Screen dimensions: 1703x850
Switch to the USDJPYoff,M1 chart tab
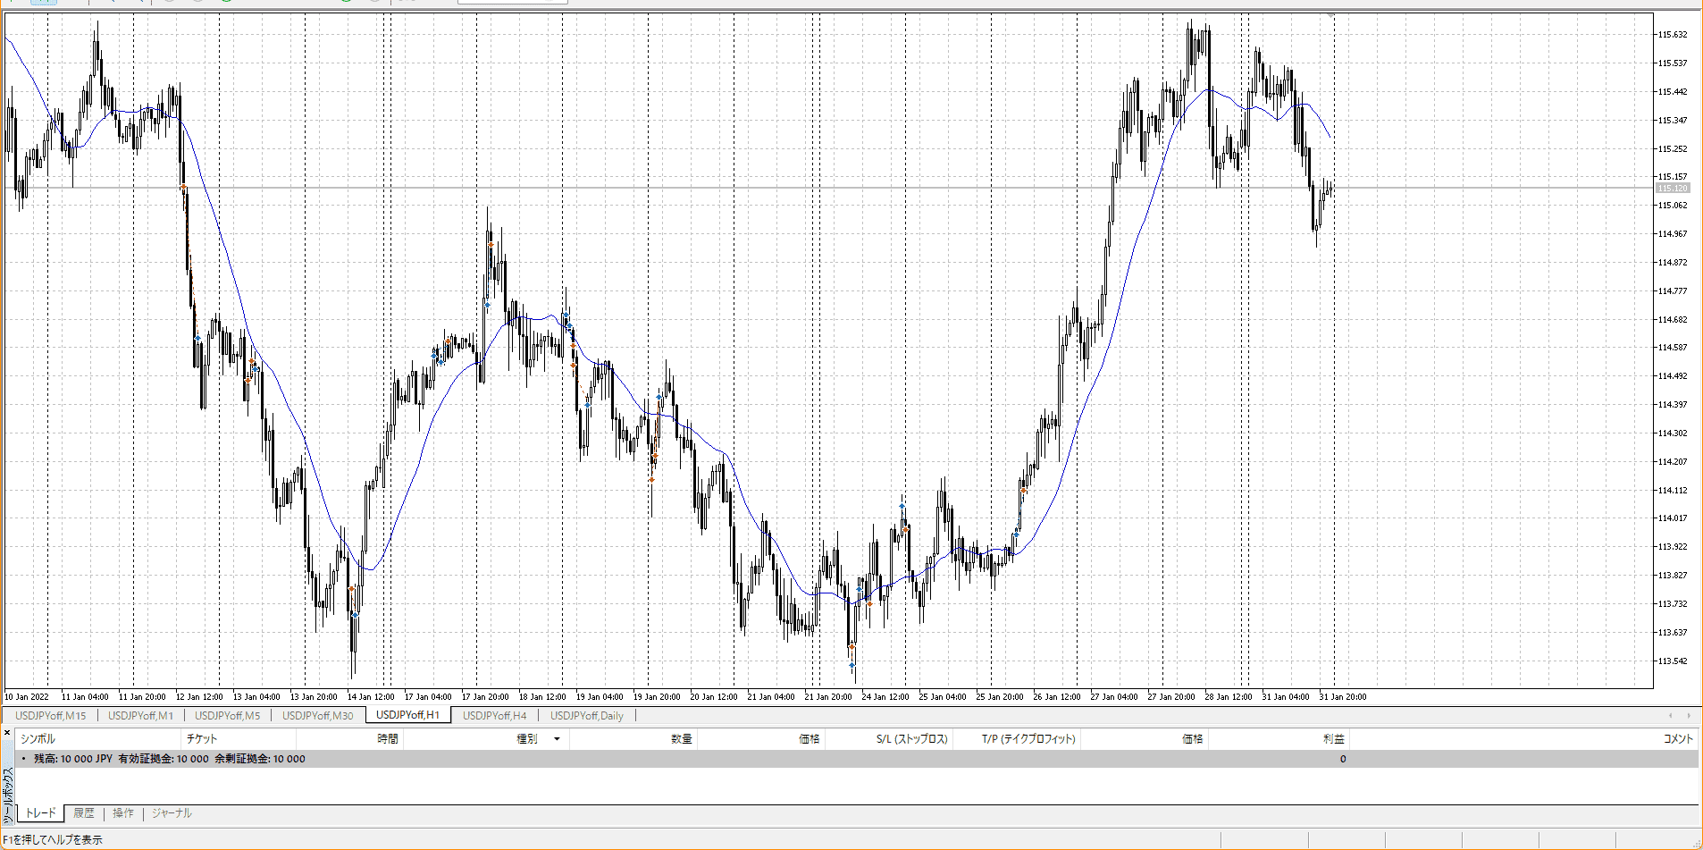coord(140,716)
